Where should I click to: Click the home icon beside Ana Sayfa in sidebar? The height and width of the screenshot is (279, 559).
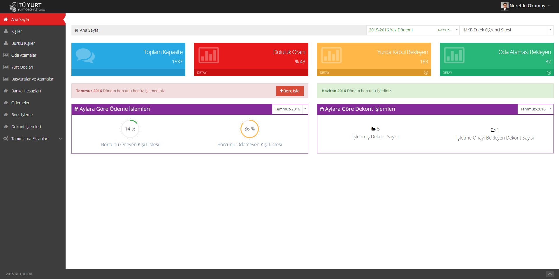[6, 19]
